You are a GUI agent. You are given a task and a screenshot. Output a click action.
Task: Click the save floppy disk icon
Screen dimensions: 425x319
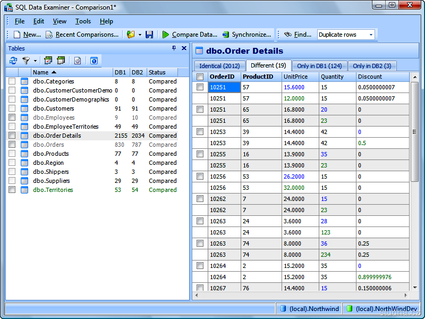(x=149, y=35)
